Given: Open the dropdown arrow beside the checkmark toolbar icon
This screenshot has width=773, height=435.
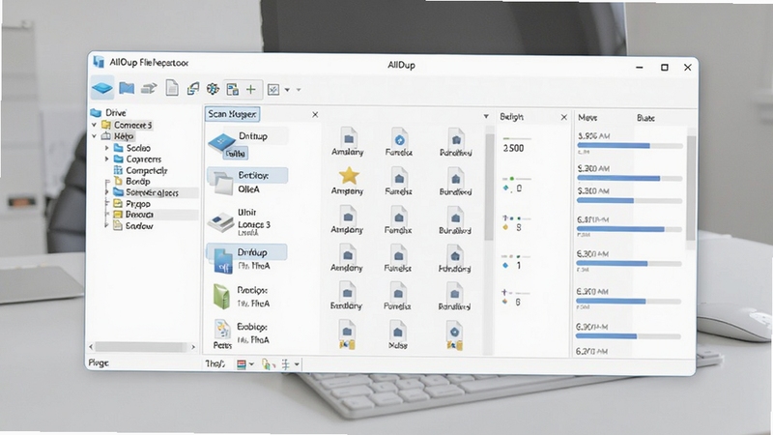Looking at the screenshot, I should [287, 90].
